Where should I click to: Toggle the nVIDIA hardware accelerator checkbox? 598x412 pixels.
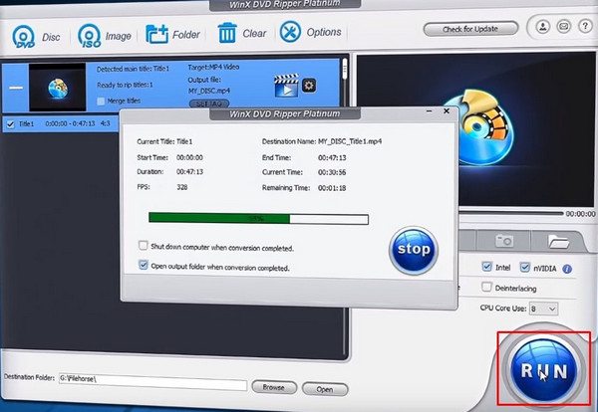click(525, 268)
